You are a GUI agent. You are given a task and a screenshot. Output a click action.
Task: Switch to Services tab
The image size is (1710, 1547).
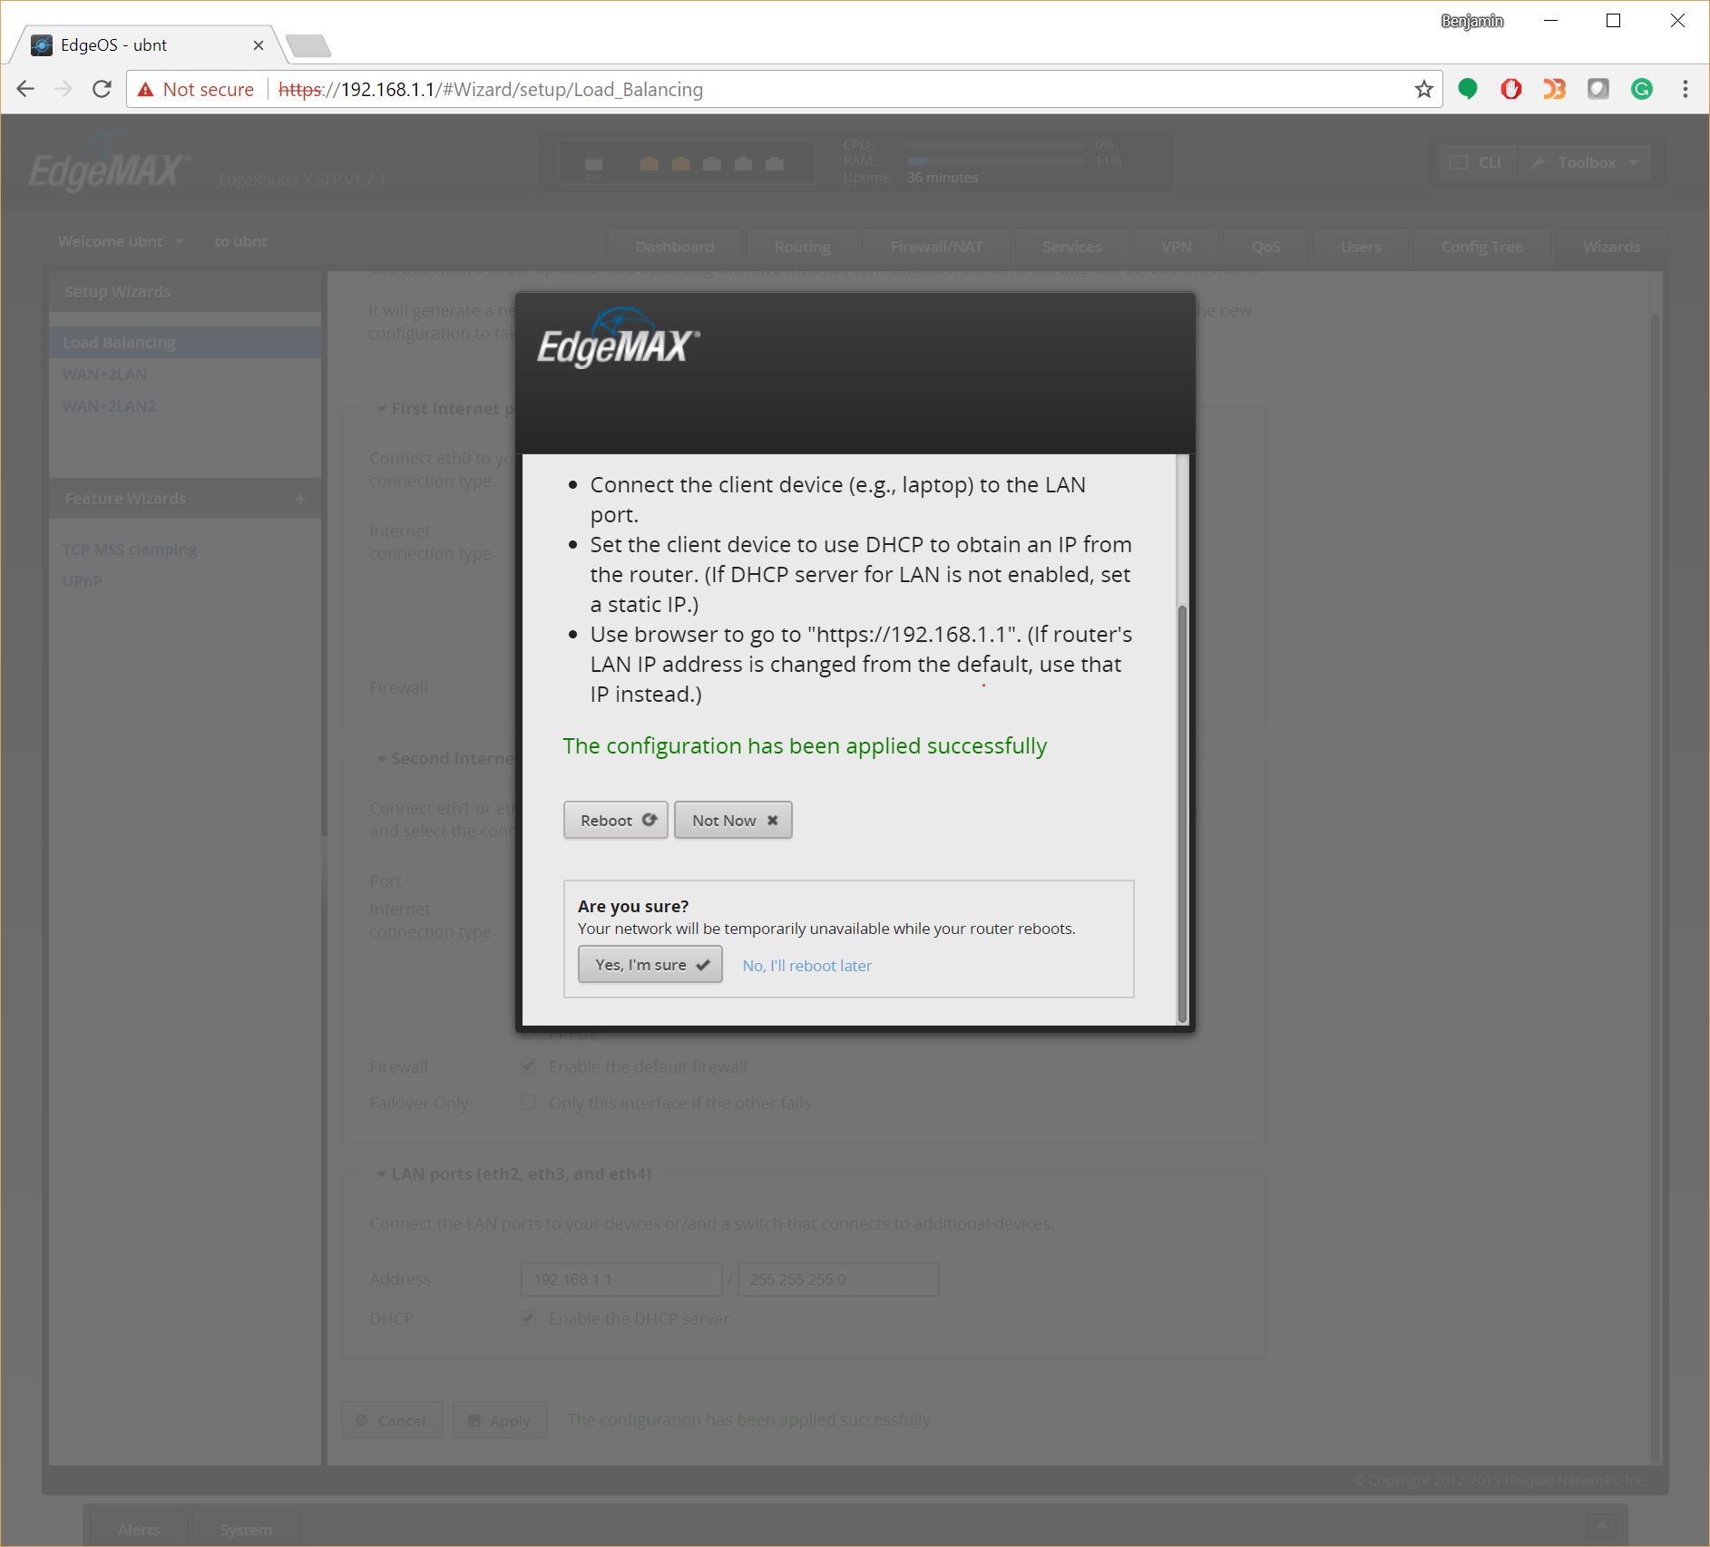[1071, 247]
